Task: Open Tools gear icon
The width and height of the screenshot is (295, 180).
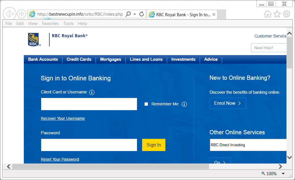Action: [x=286, y=14]
